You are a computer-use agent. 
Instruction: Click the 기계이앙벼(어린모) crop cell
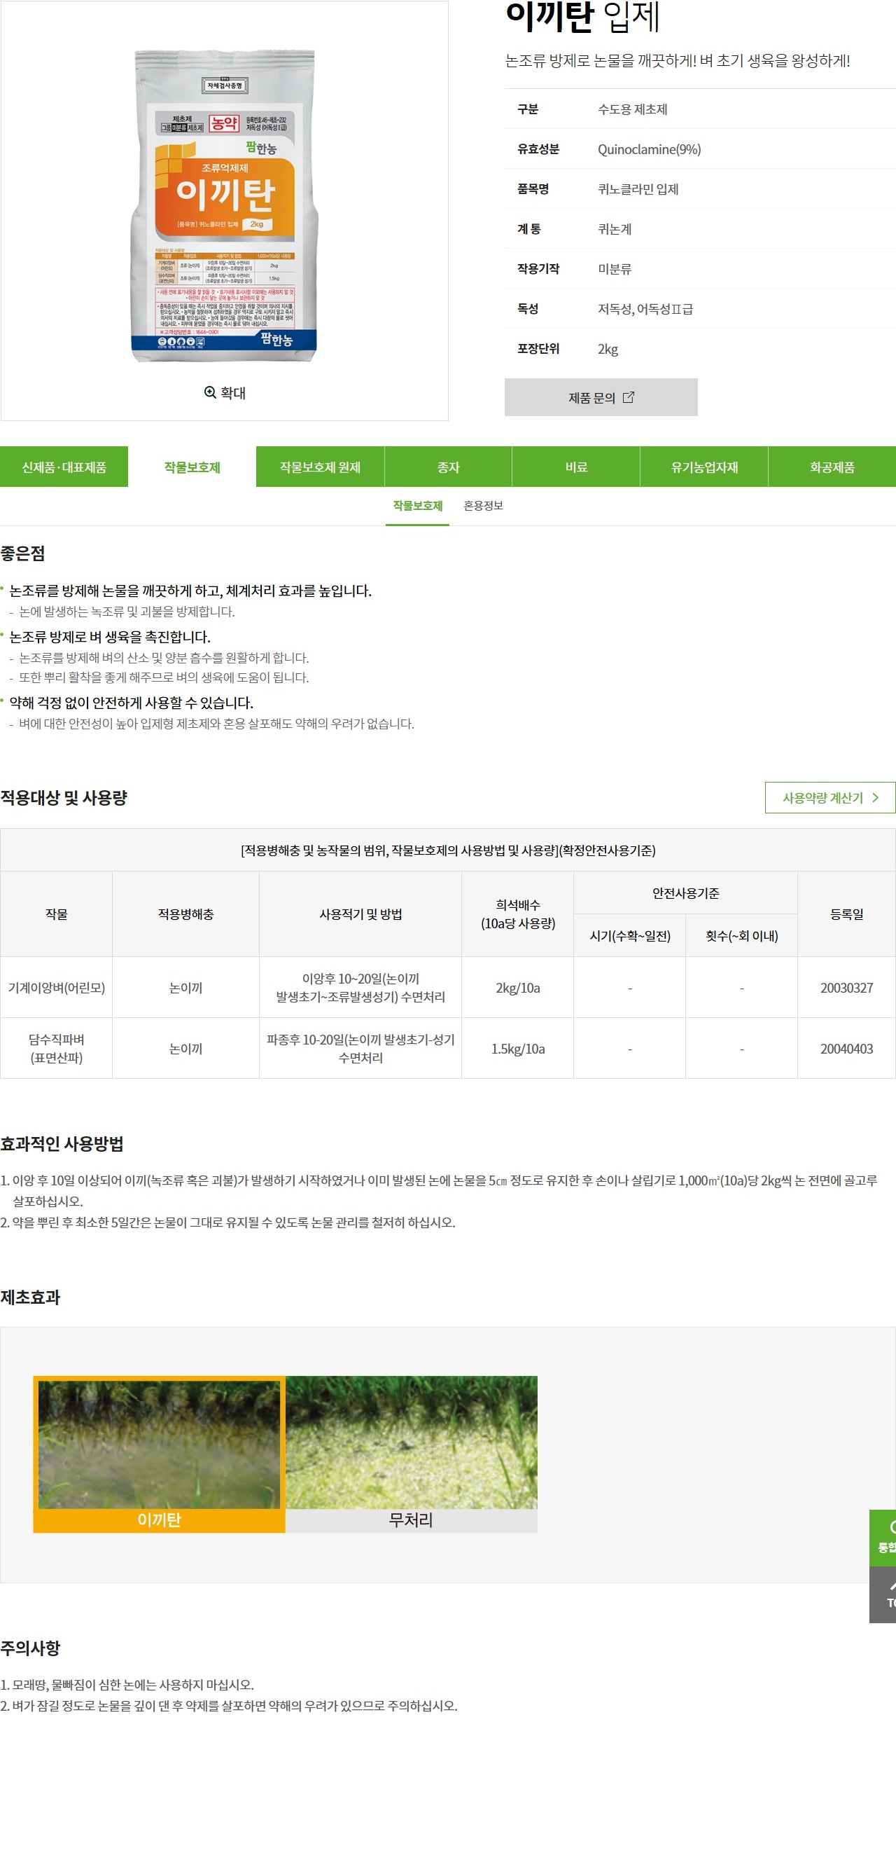pos(57,987)
